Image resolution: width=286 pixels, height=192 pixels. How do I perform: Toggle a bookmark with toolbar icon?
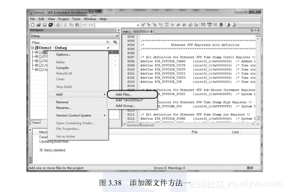point(172,25)
